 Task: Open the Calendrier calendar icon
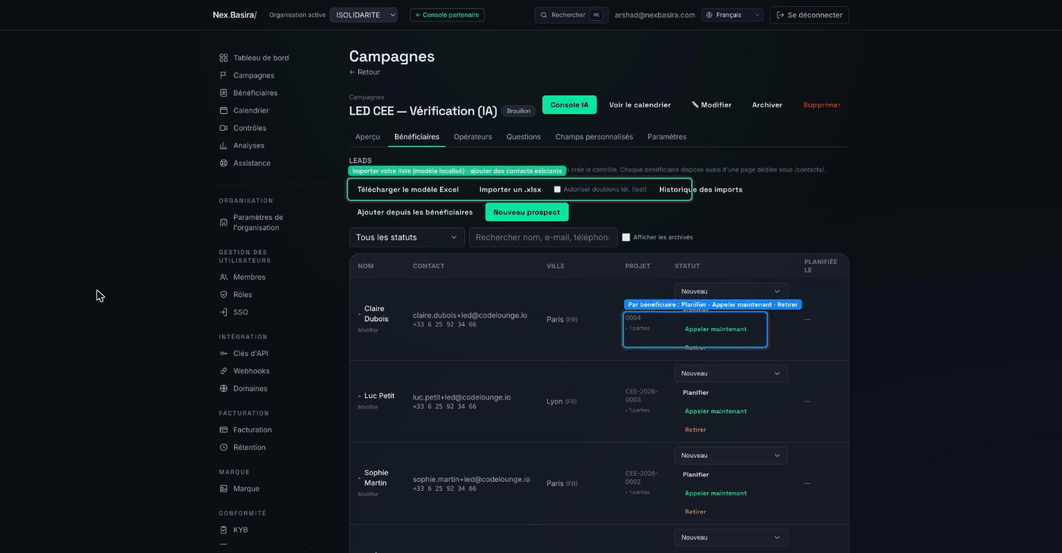tap(223, 111)
